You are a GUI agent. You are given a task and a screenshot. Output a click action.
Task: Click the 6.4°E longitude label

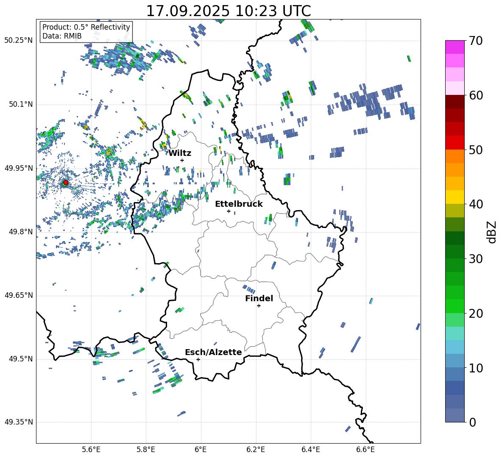310,450
